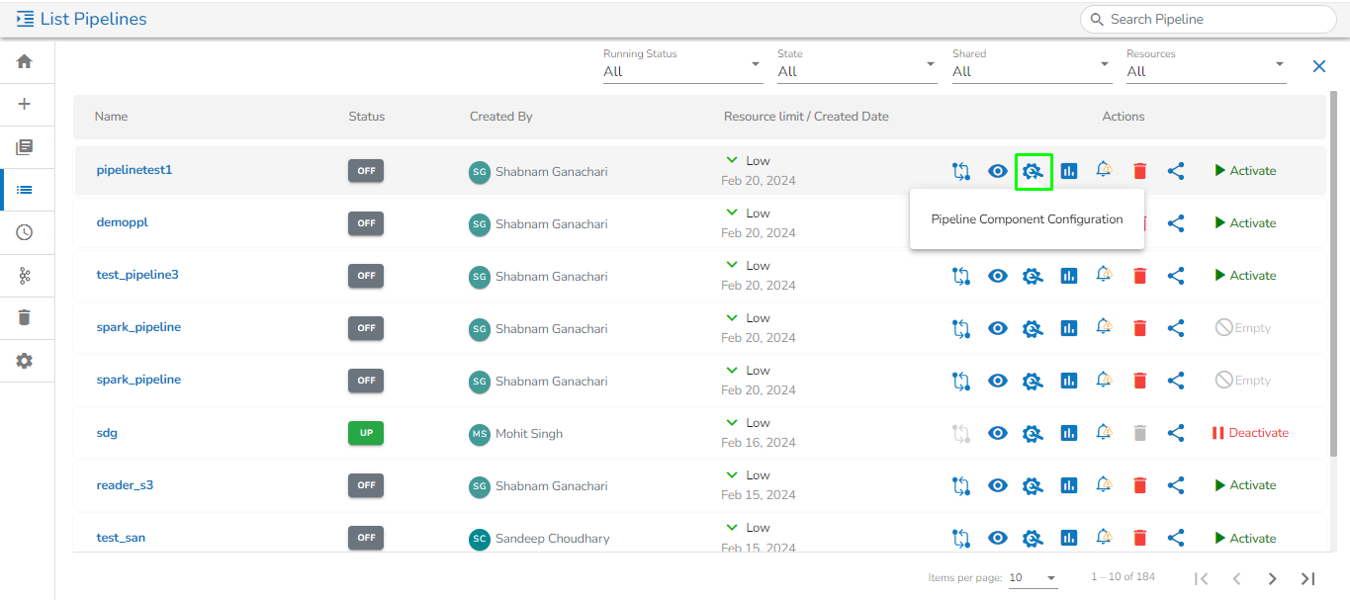1350x600 pixels.
Task: Click the bell alert icon for pipelinetest1
Action: pyautogui.click(x=1104, y=170)
